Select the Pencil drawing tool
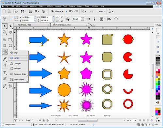 tap(5, 59)
